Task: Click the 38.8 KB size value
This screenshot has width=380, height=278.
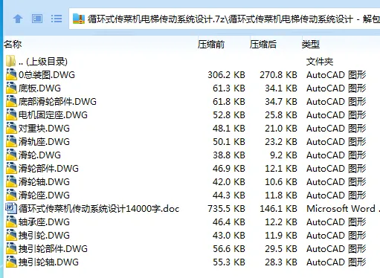Action: pyautogui.click(x=229, y=155)
